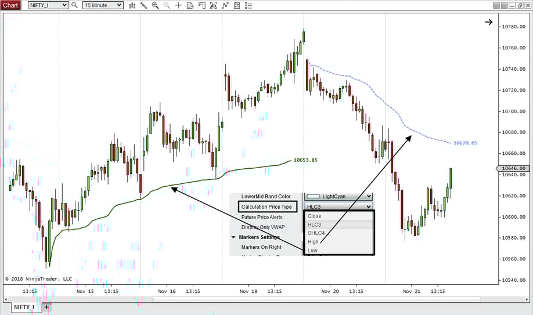Select HLC3 in the price type list
The width and height of the screenshot is (533, 315).
pos(338,225)
